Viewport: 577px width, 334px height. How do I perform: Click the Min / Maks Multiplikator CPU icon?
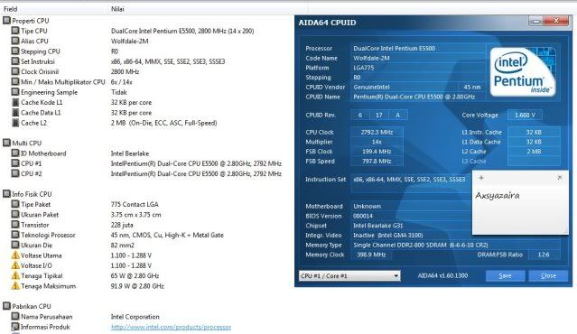click(x=15, y=81)
